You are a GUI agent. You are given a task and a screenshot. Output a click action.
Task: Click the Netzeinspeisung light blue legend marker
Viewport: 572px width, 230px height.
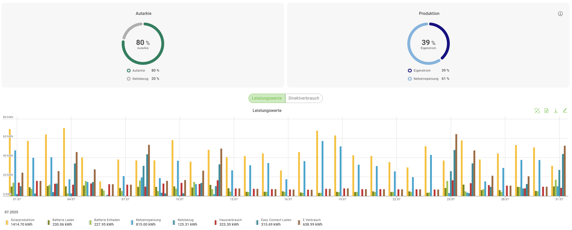point(410,79)
